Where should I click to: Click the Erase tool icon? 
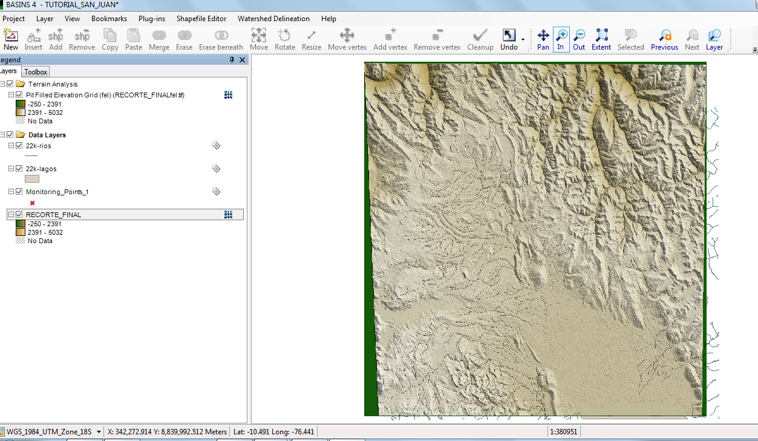tap(185, 36)
